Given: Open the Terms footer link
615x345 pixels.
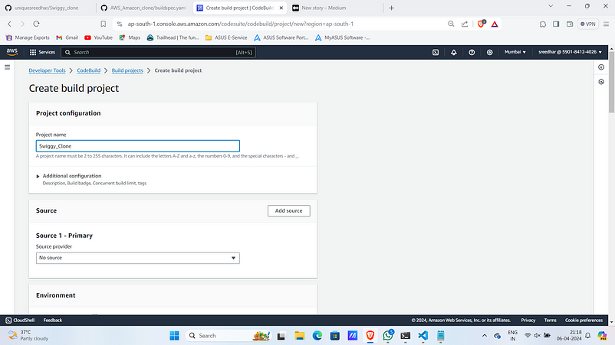Looking at the screenshot, I should click(550, 320).
